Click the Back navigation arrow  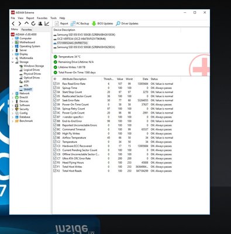13,23
